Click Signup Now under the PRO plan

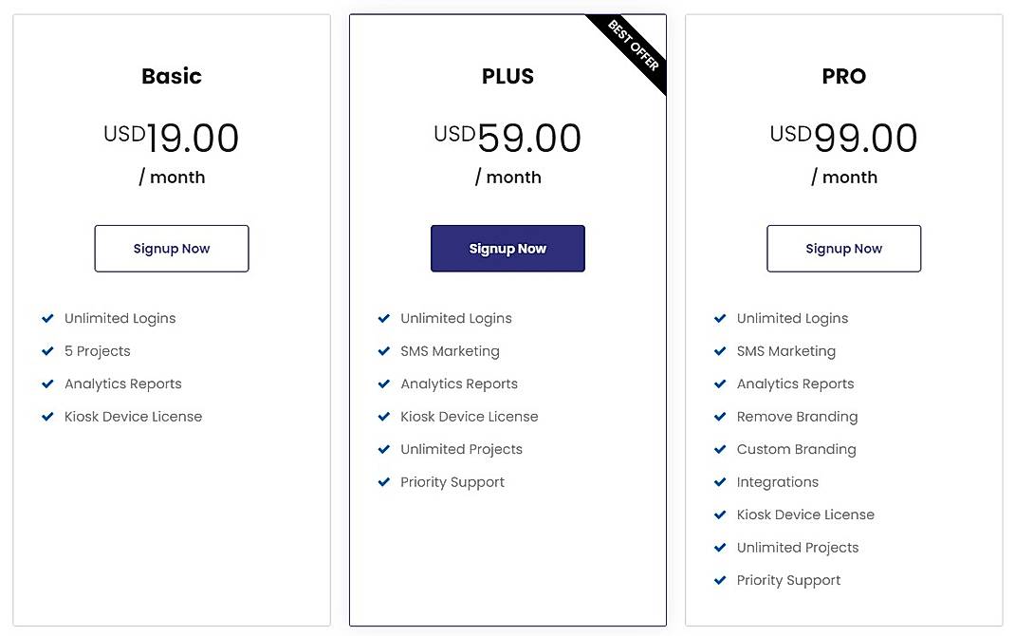[843, 248]
